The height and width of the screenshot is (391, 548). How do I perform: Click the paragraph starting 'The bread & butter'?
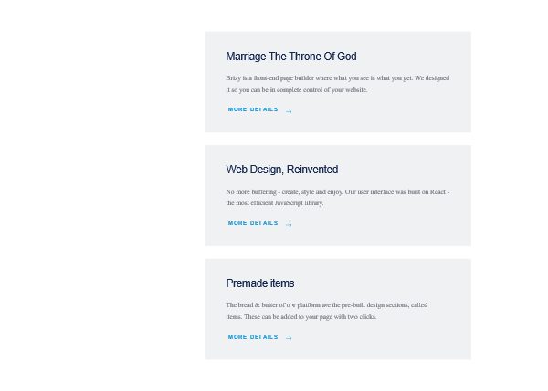coord(326,311)
